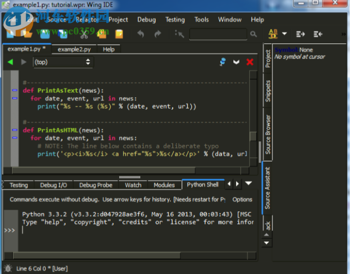
Task: Collapse the second for-loop fold marker
Action: pos(15,138)
